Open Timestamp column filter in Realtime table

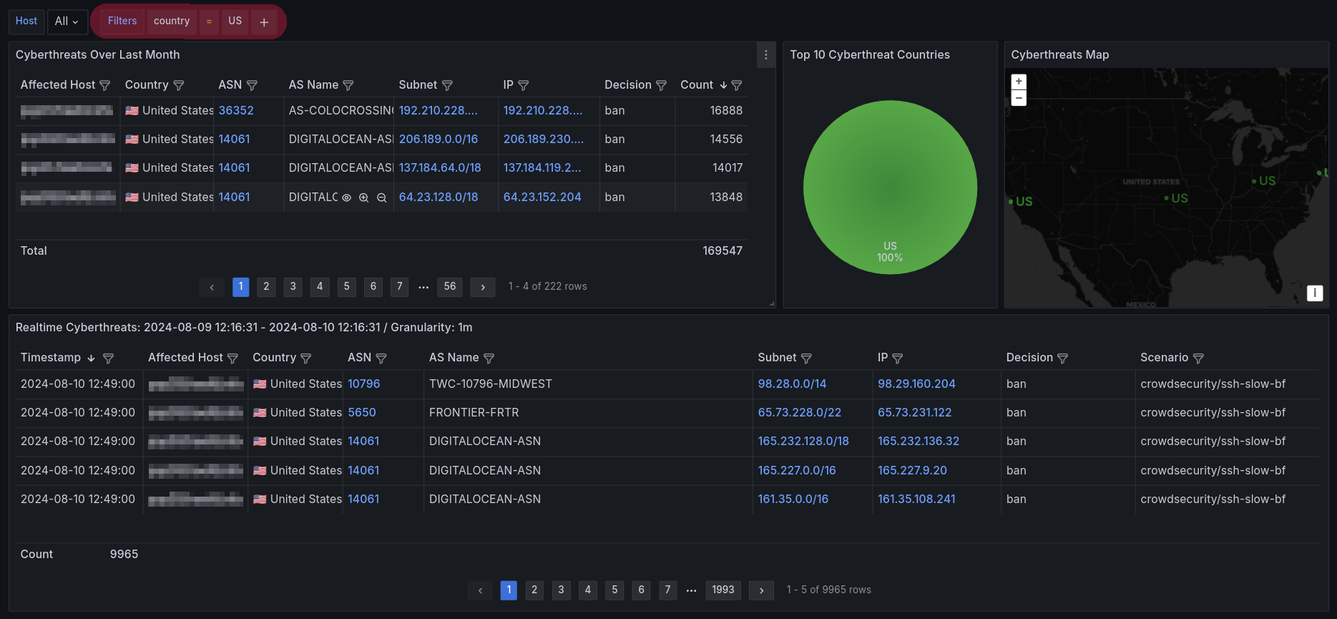click(x=108, y=358)
